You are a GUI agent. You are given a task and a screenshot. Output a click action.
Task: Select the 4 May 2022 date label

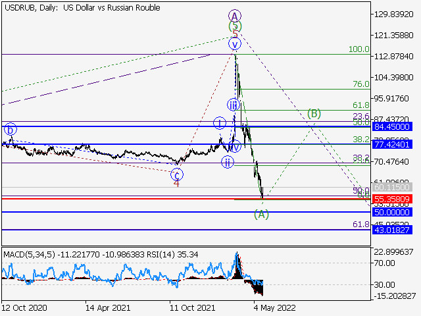point(275,307)
